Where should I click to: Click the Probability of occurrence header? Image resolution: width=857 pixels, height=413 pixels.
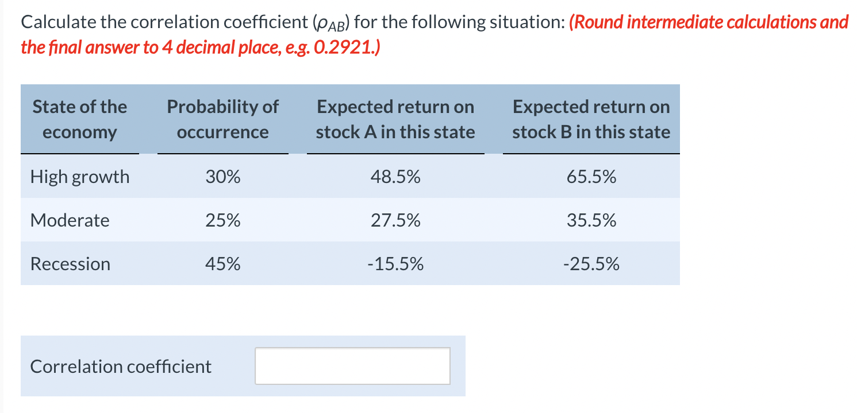(x=222, y=119)
